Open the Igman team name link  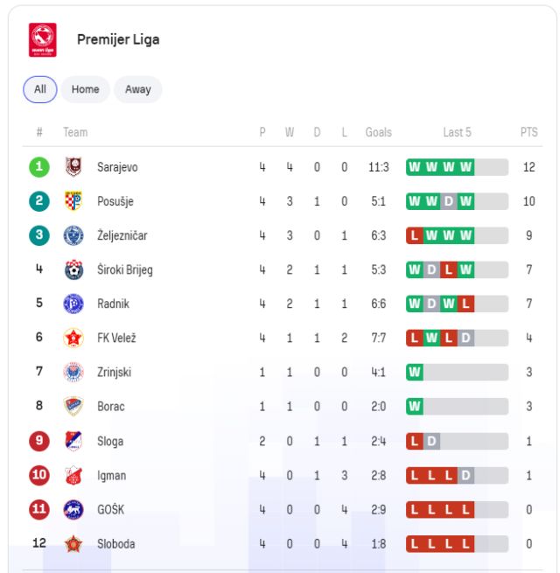(x=112, y=475)
